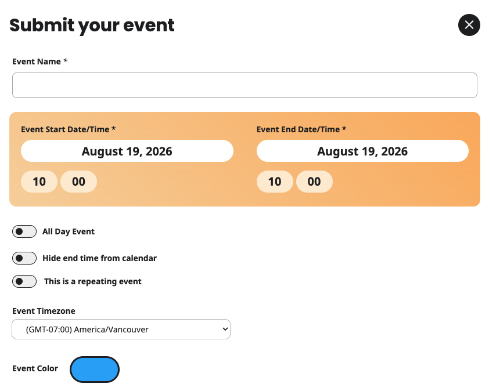Open the Event End date picker
This screenshot has width=489, height=391.
point(362,151)
